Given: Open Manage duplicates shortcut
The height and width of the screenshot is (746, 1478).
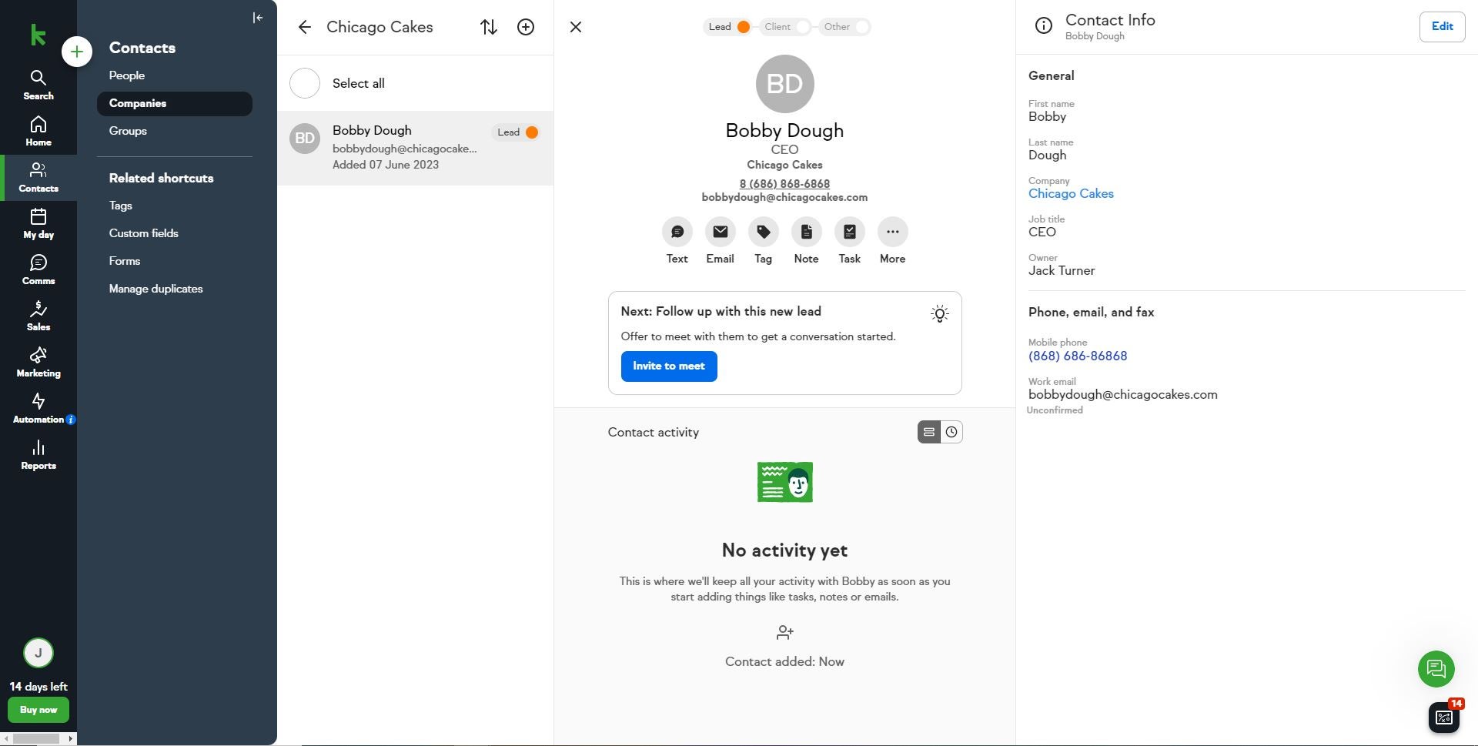Looking at the screenshot, I should (x=155, y=289).
